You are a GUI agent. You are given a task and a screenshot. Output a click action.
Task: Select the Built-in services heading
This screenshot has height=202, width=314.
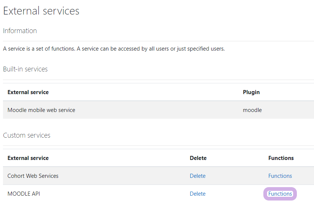pos(25,69)
